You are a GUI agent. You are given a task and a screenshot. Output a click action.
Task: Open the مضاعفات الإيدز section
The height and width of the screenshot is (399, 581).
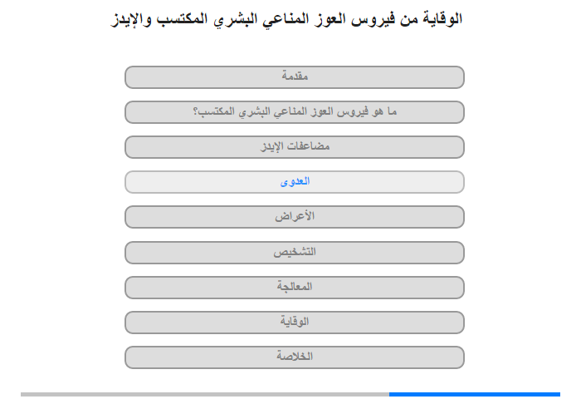[295, 147]
